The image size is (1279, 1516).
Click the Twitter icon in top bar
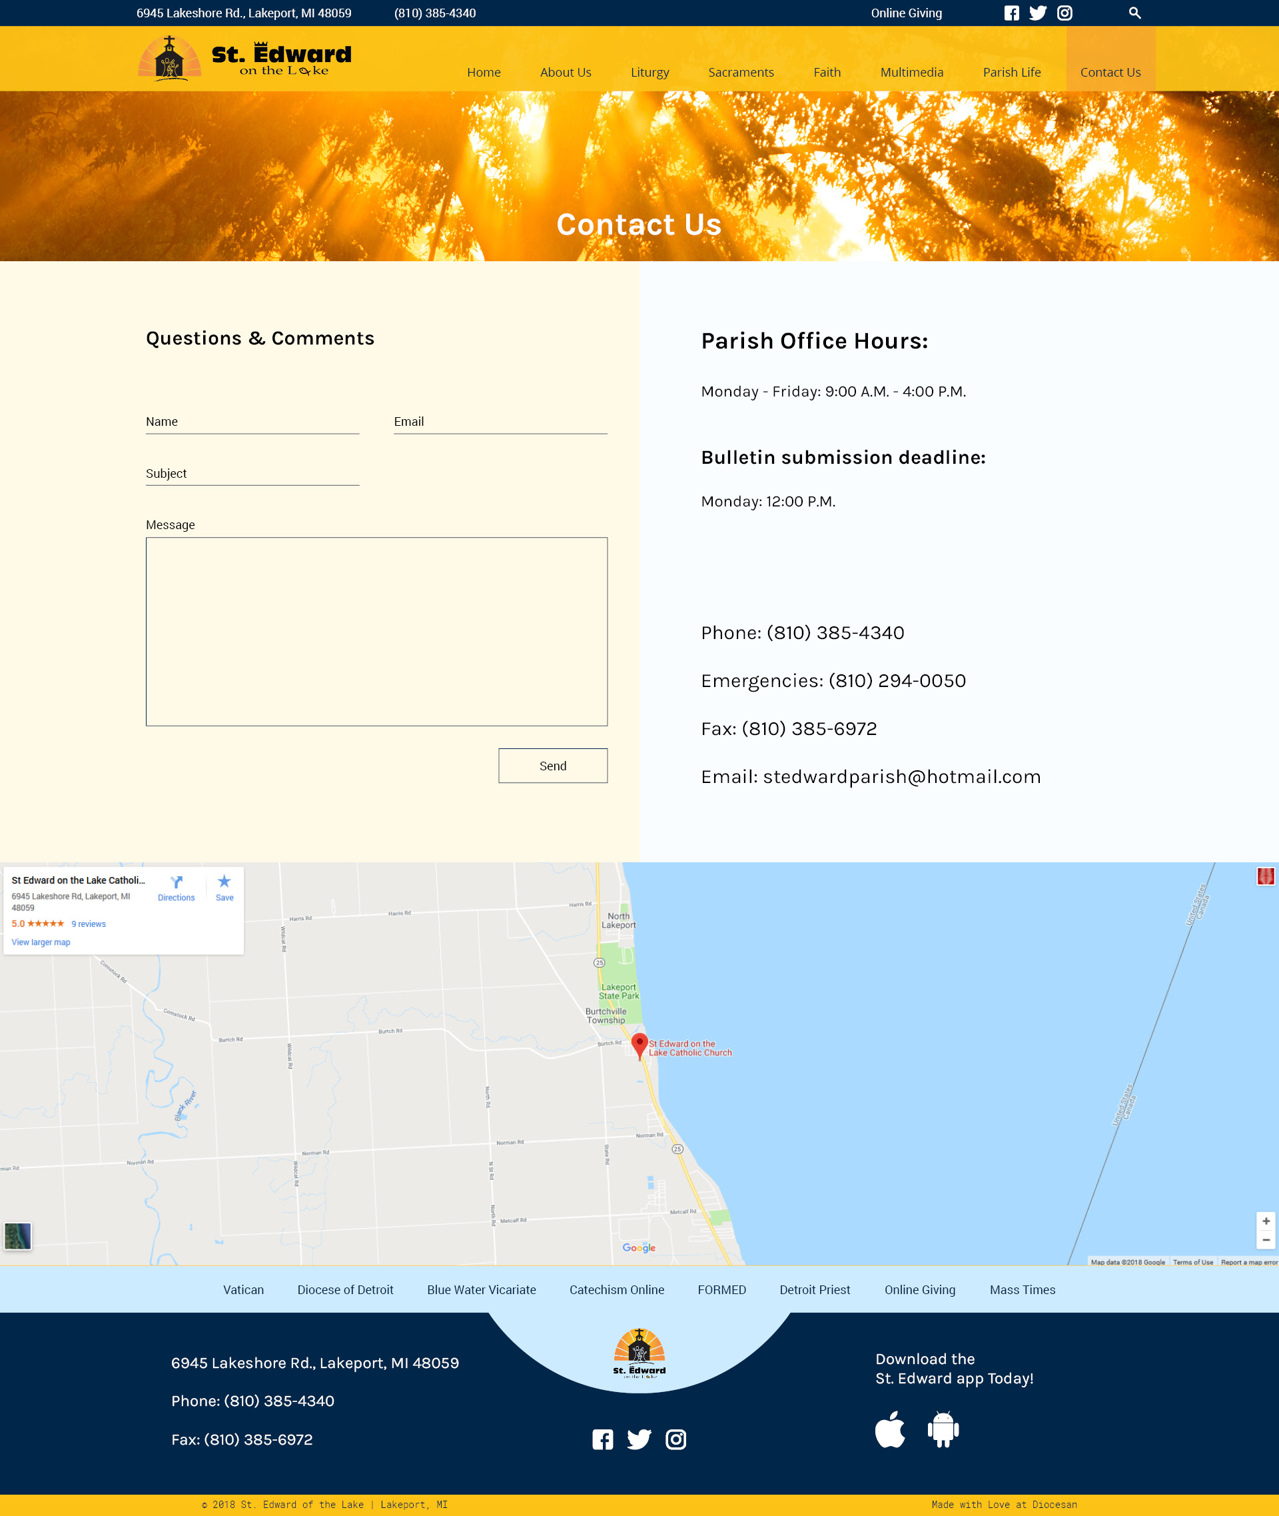coord(1038,13)
